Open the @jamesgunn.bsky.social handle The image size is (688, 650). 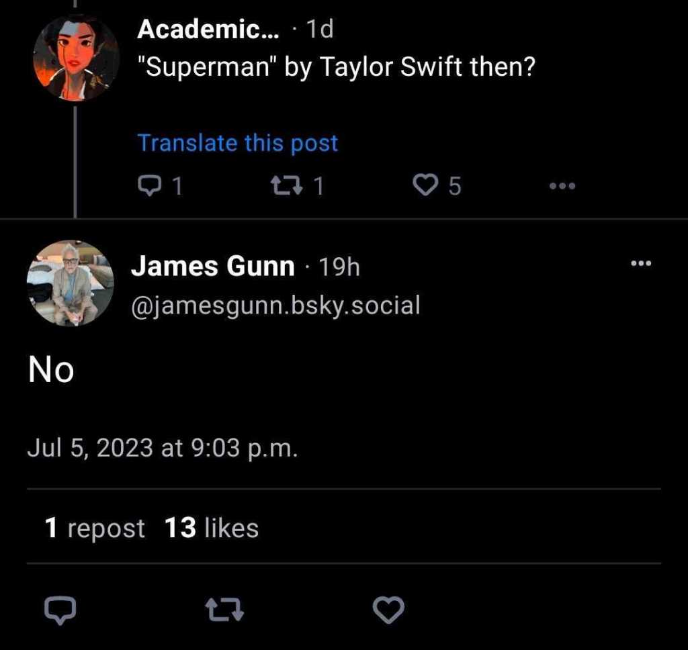[275, 306]
